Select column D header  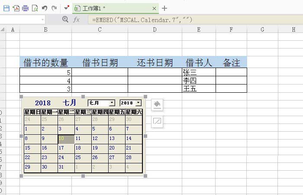coord(155,29)
